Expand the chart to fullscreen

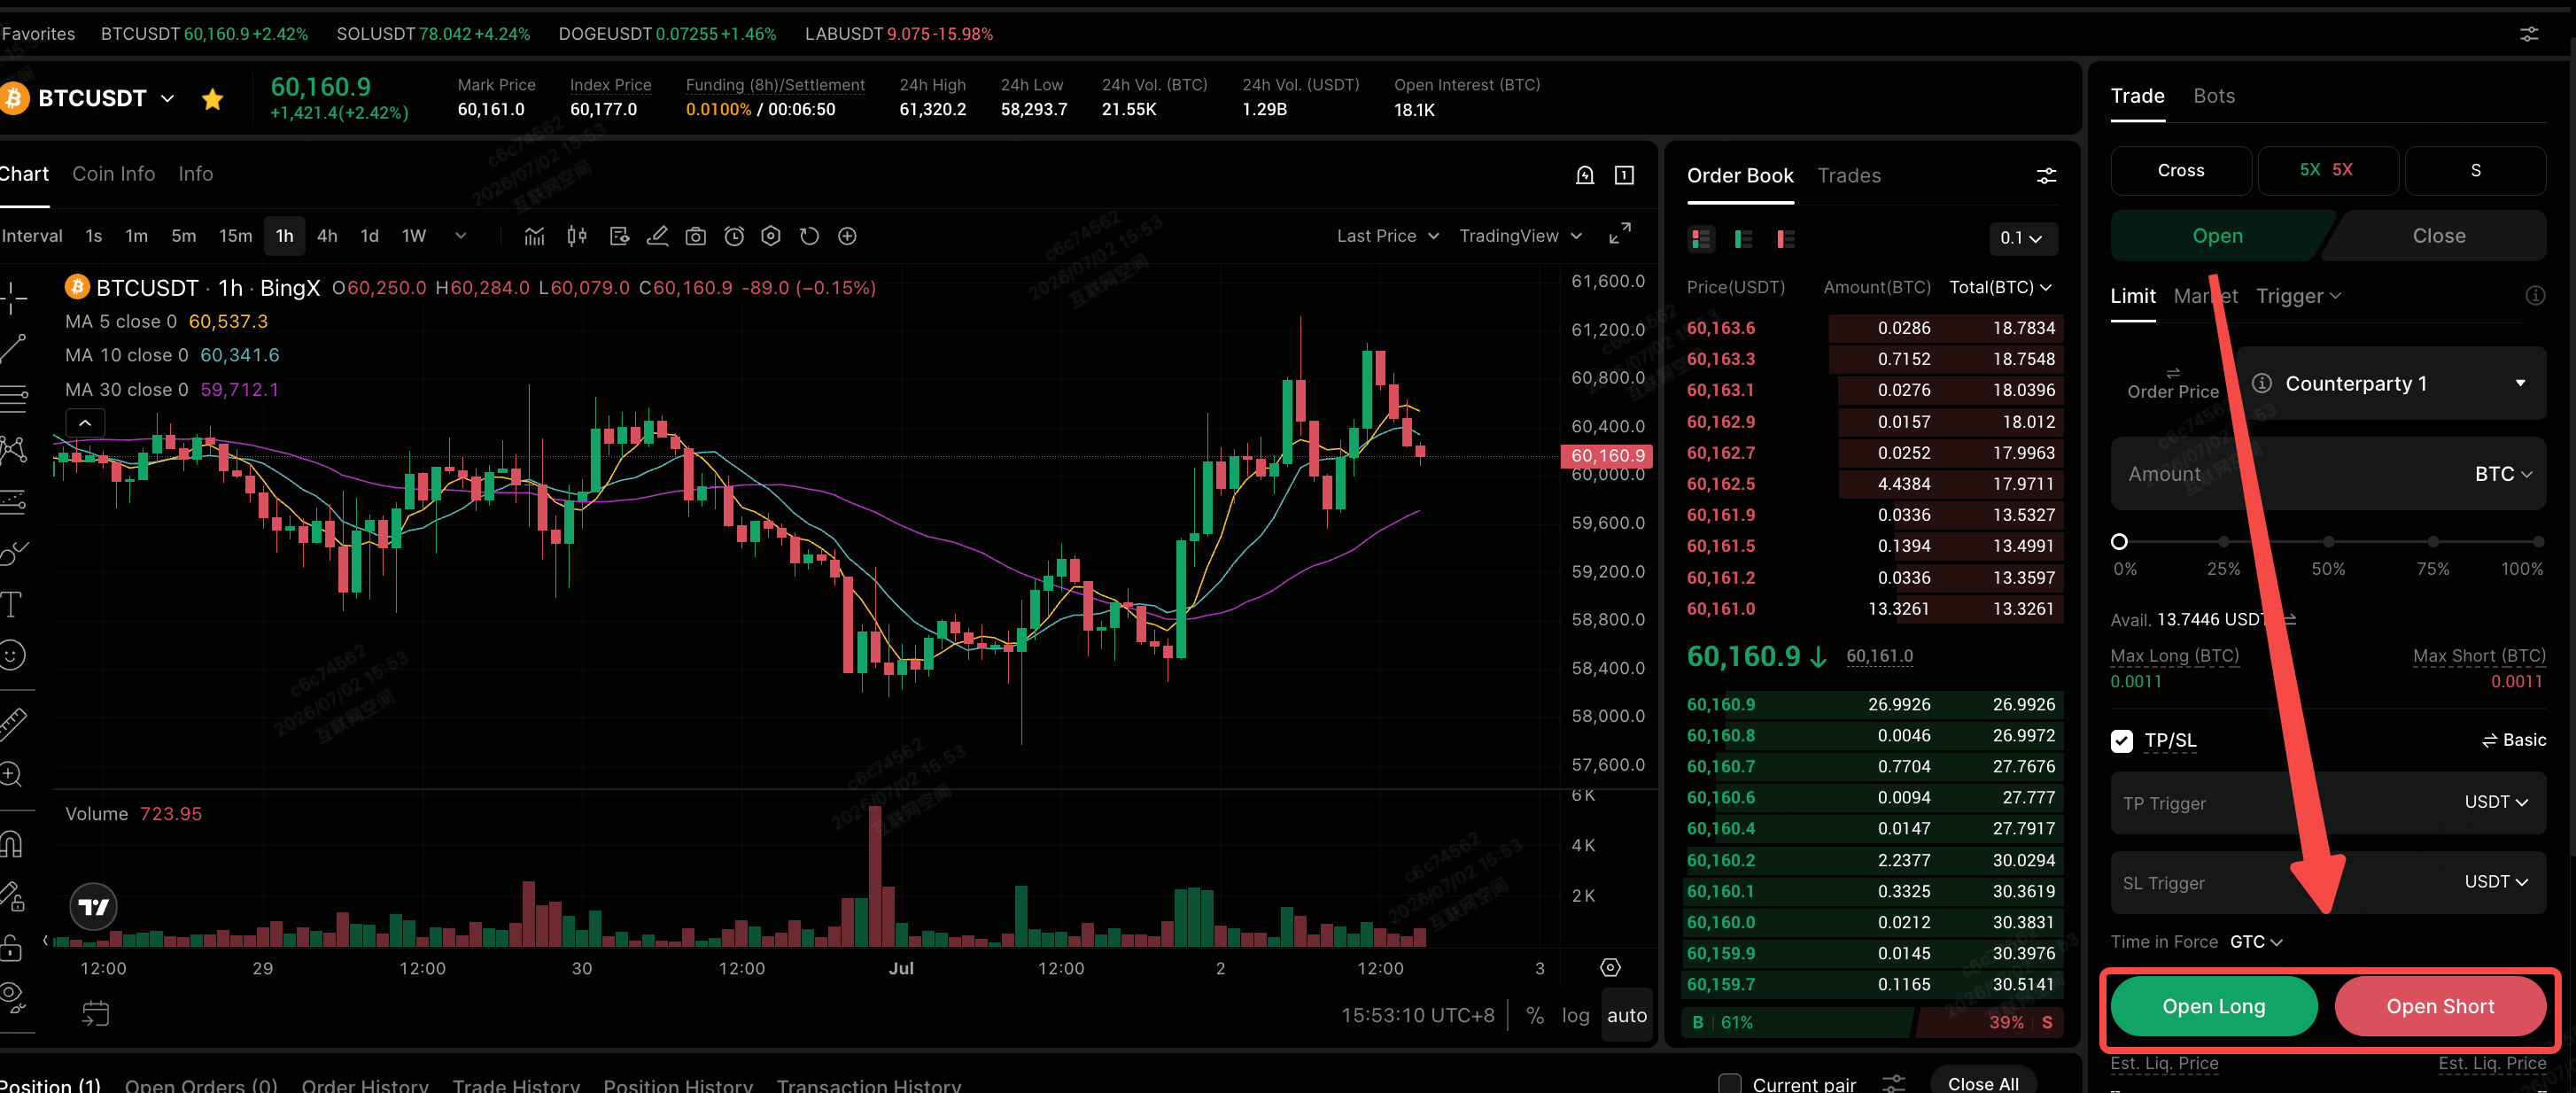1620,234
